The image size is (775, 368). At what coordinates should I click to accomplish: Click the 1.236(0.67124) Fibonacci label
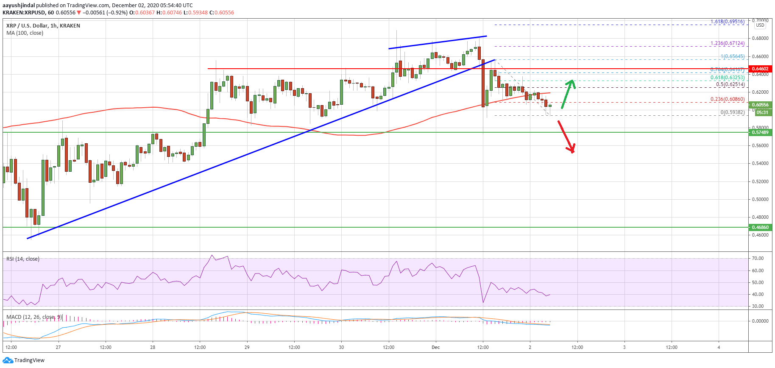[728, 43]
